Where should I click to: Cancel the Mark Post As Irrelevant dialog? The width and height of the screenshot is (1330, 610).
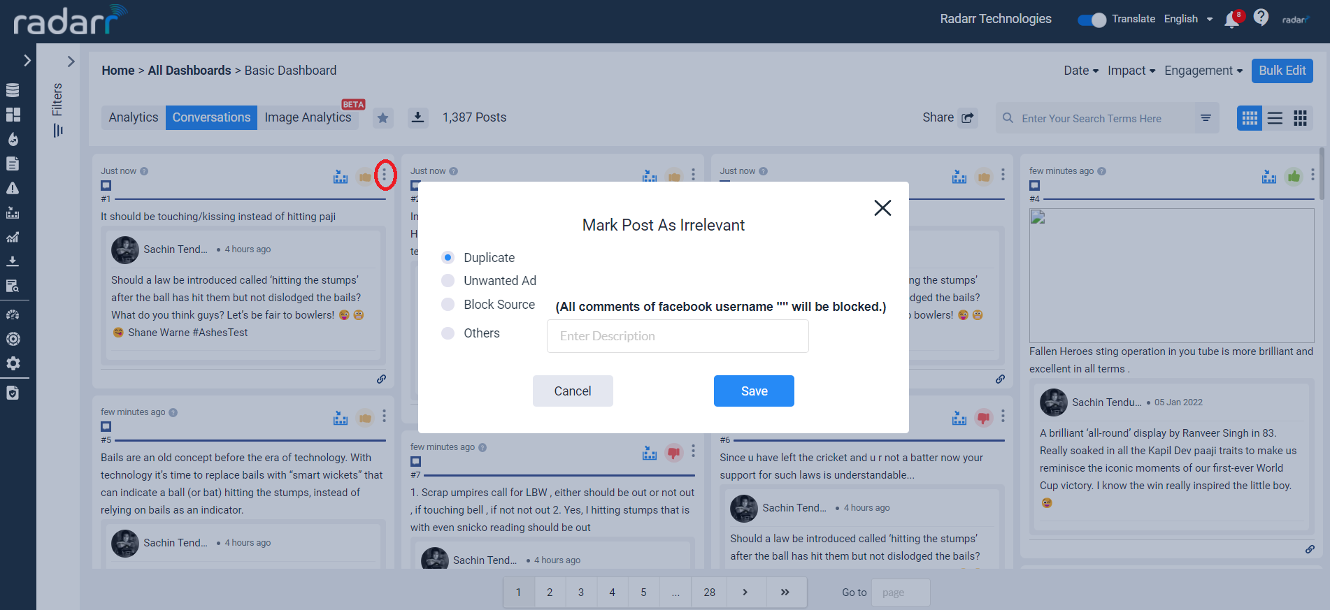point(573,391)
